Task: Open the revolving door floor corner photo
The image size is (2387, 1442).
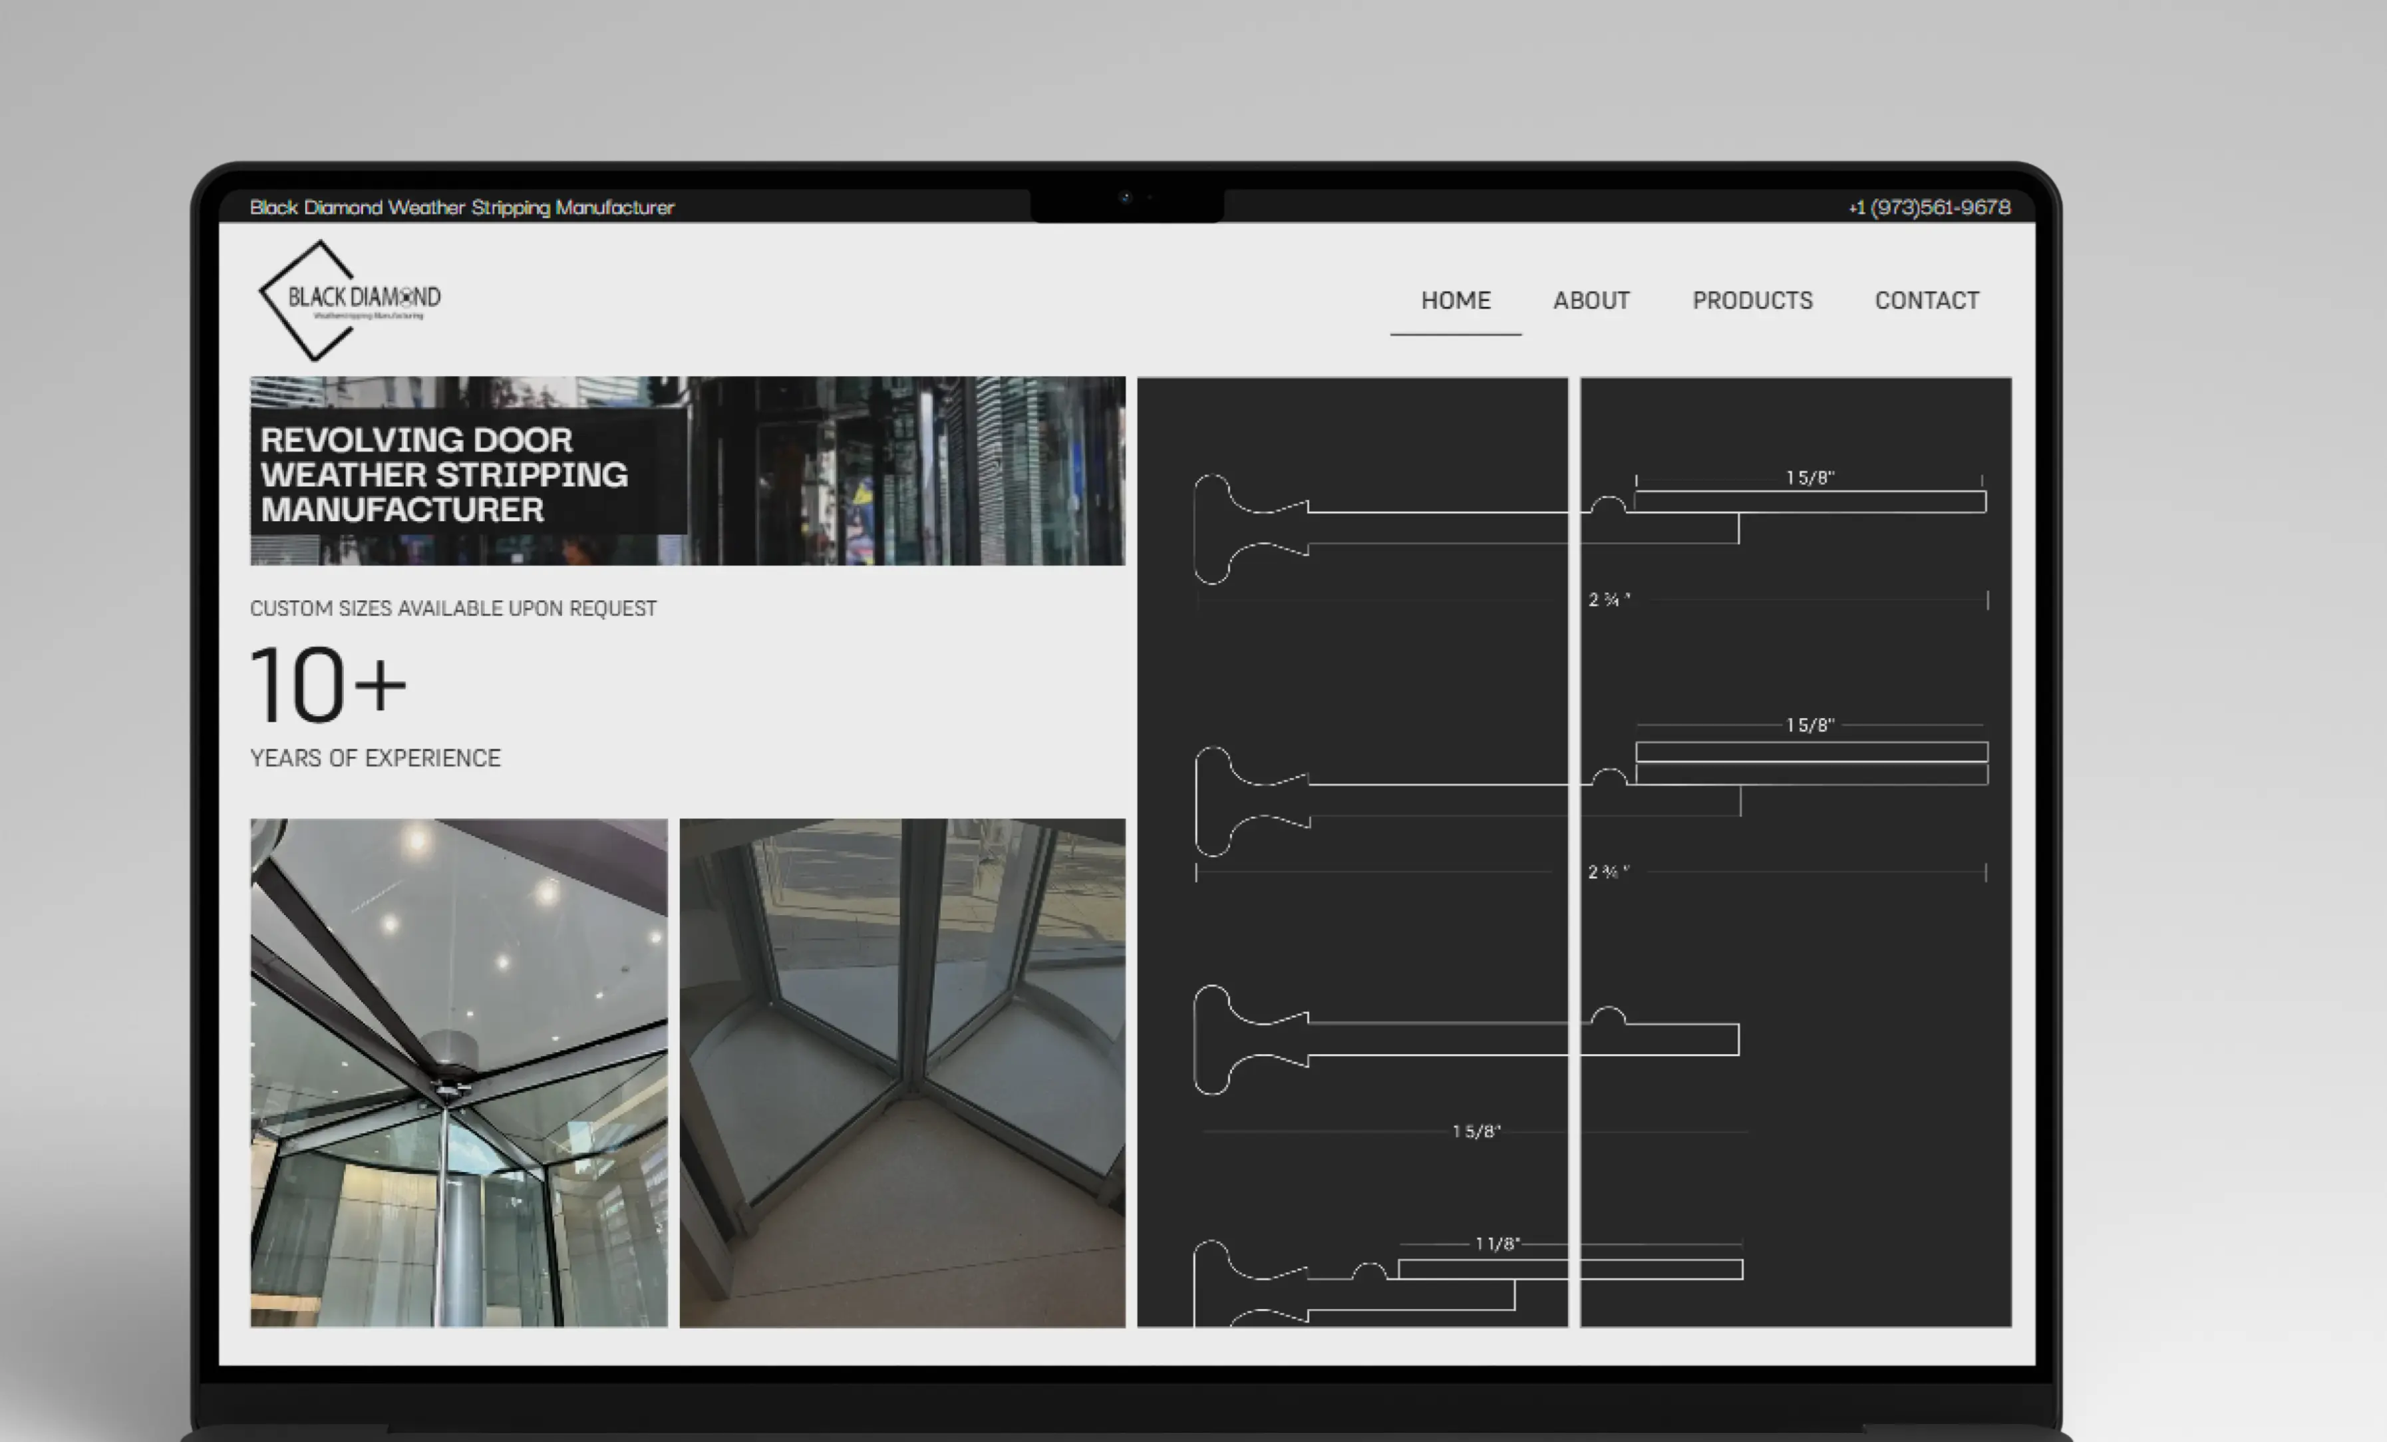Action: point(902,1072)
